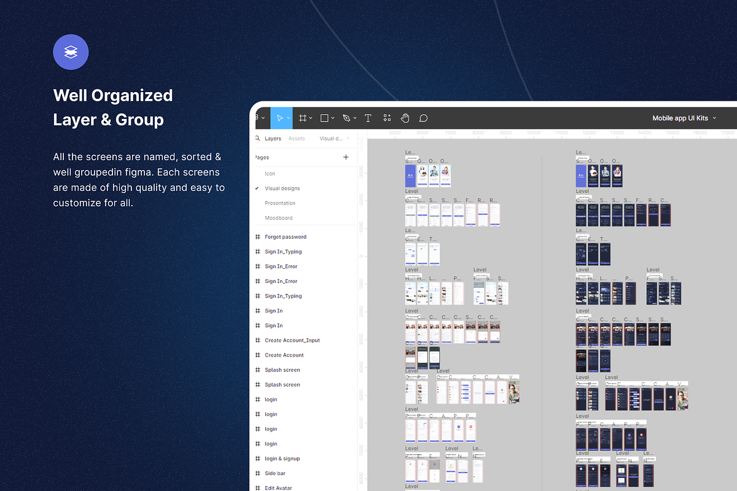The image size is (737, 491).
Task: Select the Text tool
Action: [367, 118]
